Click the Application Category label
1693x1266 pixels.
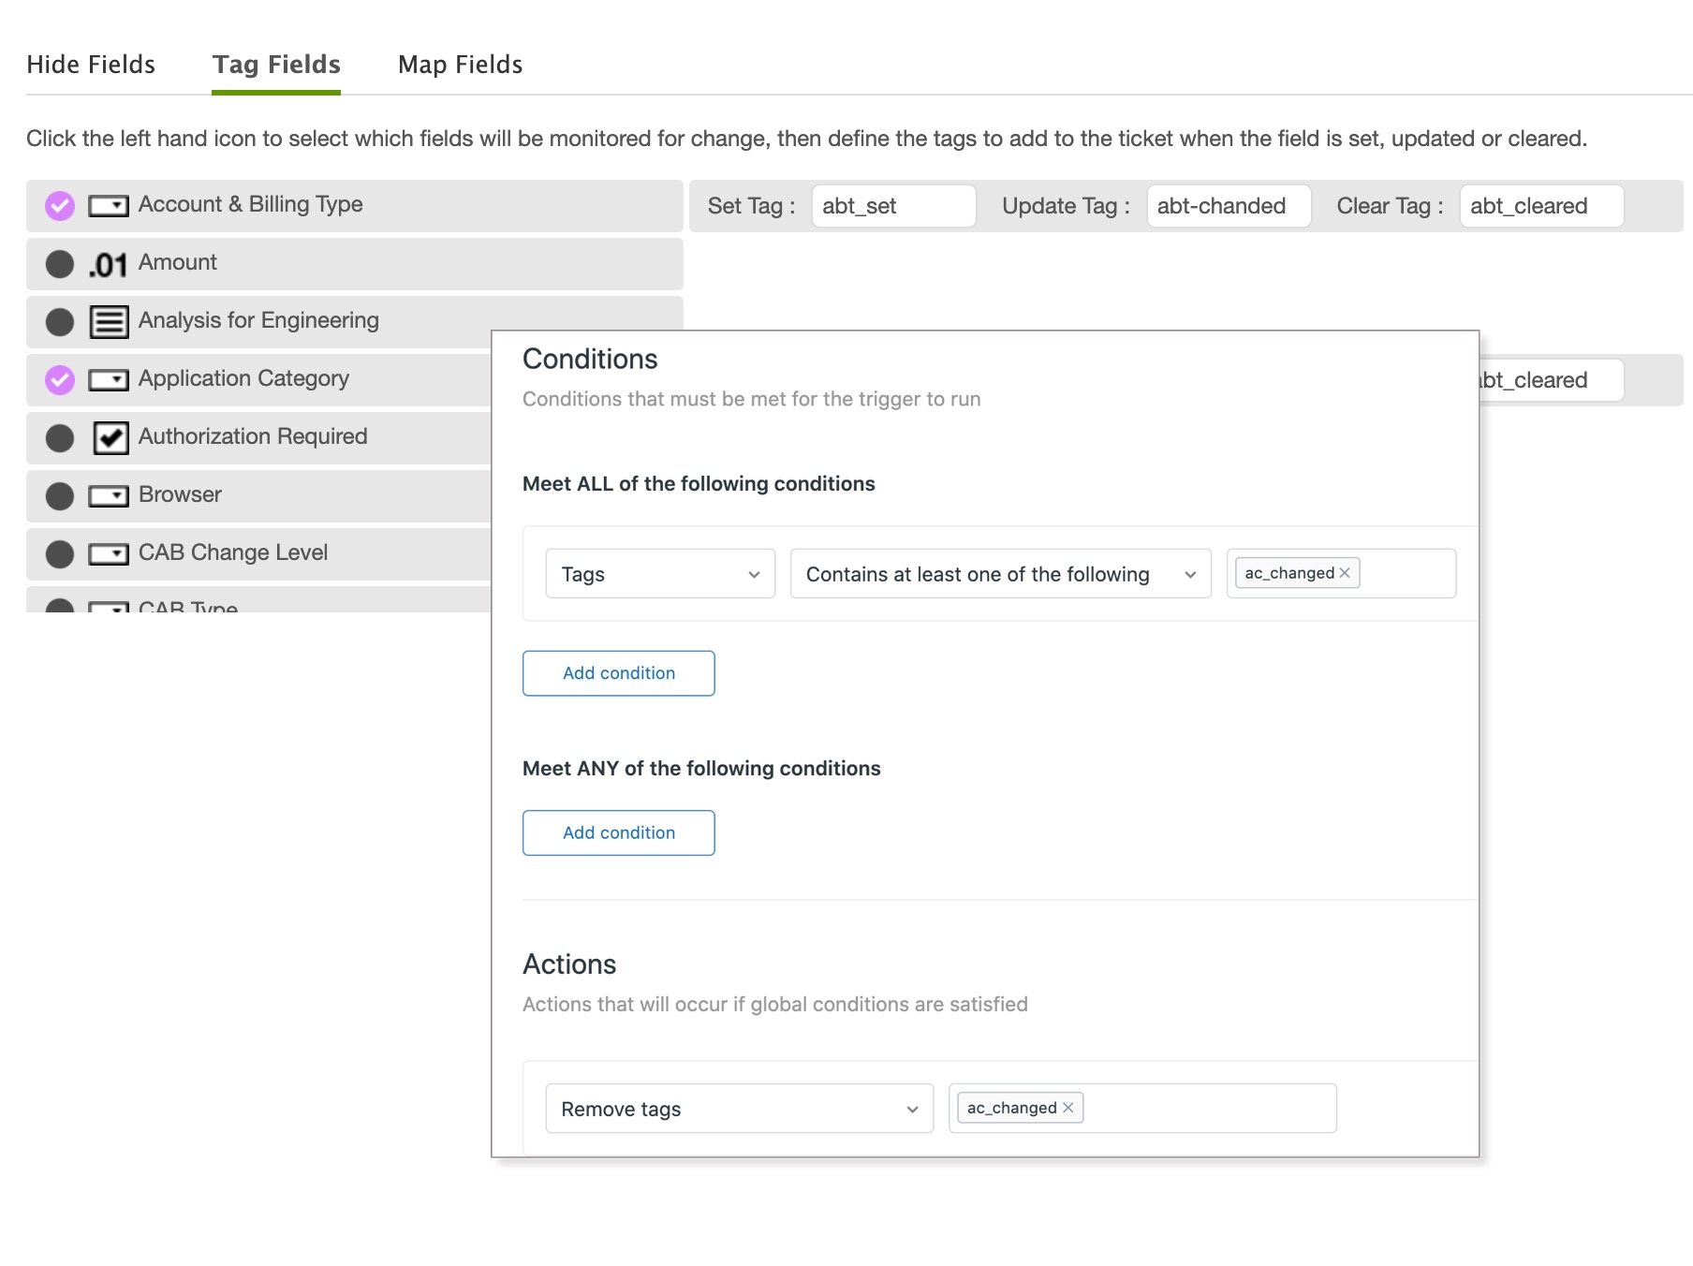tap(243, 378)
